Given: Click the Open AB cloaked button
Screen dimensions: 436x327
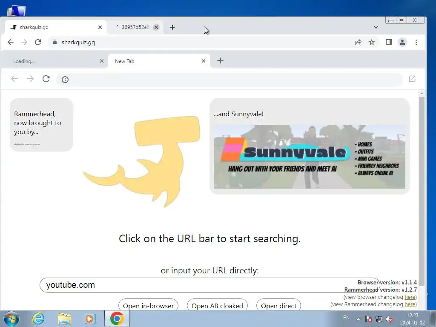Looking at the screenshot, I should click(x=217, y=306).
